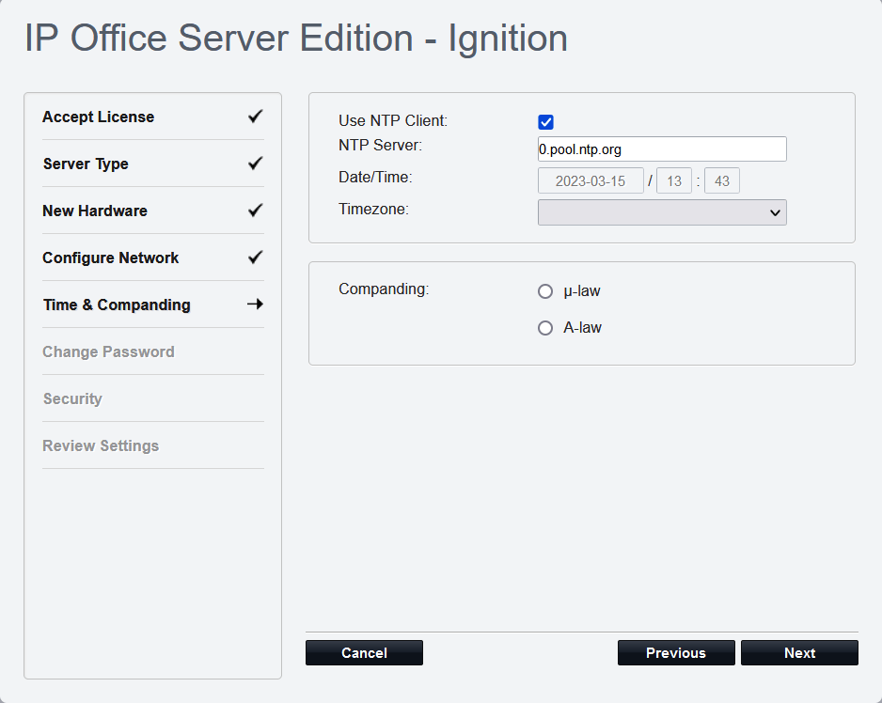882x703 pixels.
Task: Click the date field showing 2023-03-15
Action: point(591,181)
